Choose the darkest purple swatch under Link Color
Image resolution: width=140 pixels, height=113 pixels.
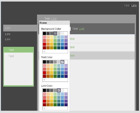point(66,105)
